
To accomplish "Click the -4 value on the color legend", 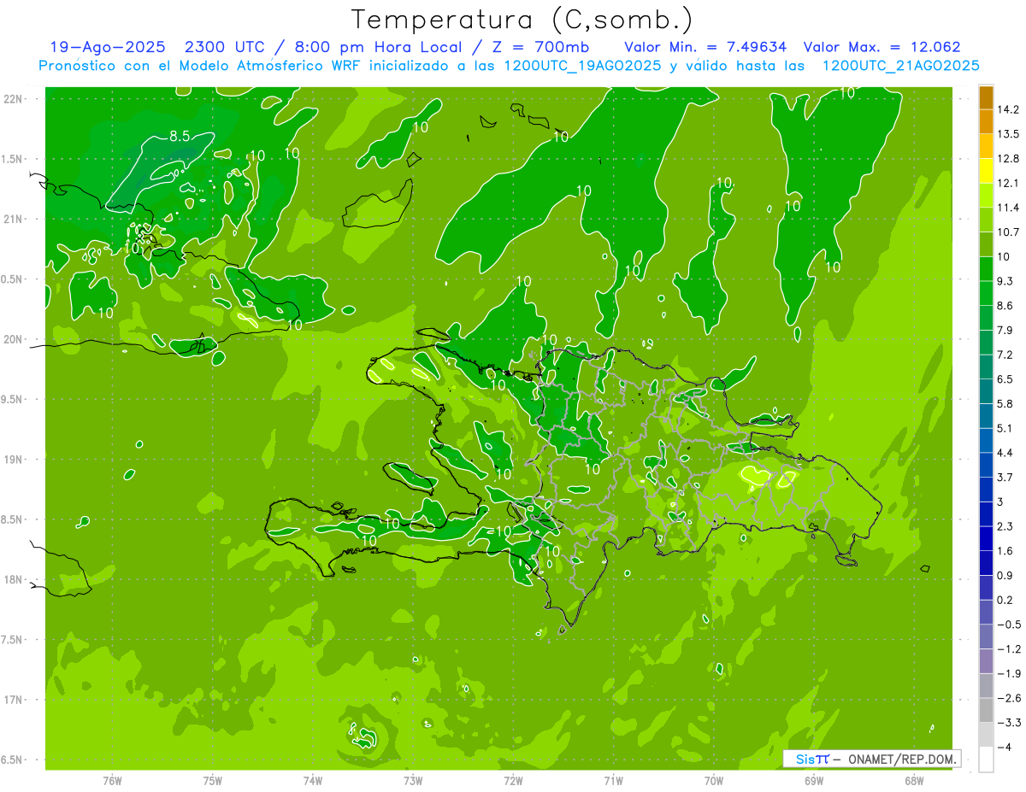I will coord(1005,747).
